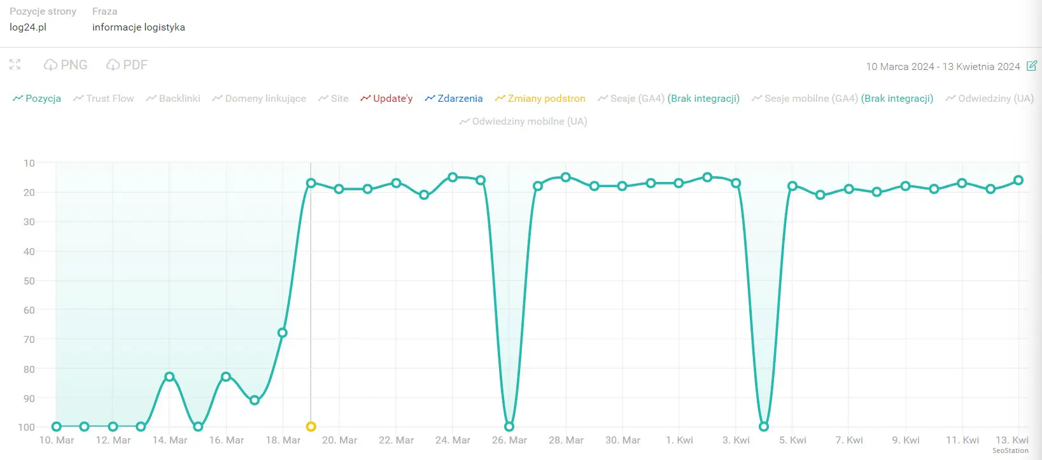The height and width of the screenshot is (460, 1042).
Task: Select data point at position 100 on 26 Mar
Action: 509,426
